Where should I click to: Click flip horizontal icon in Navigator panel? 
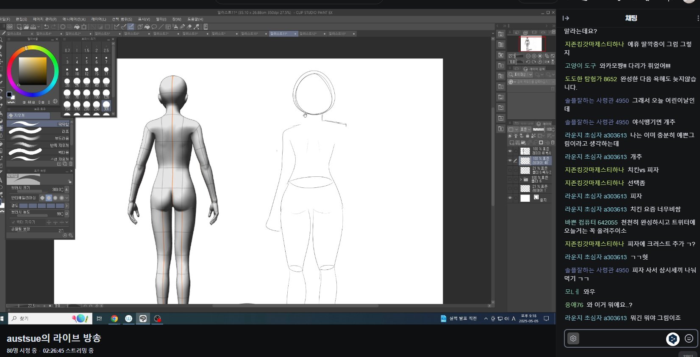547,62
